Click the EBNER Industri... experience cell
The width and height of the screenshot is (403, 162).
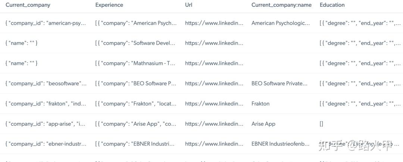[135, 144]
